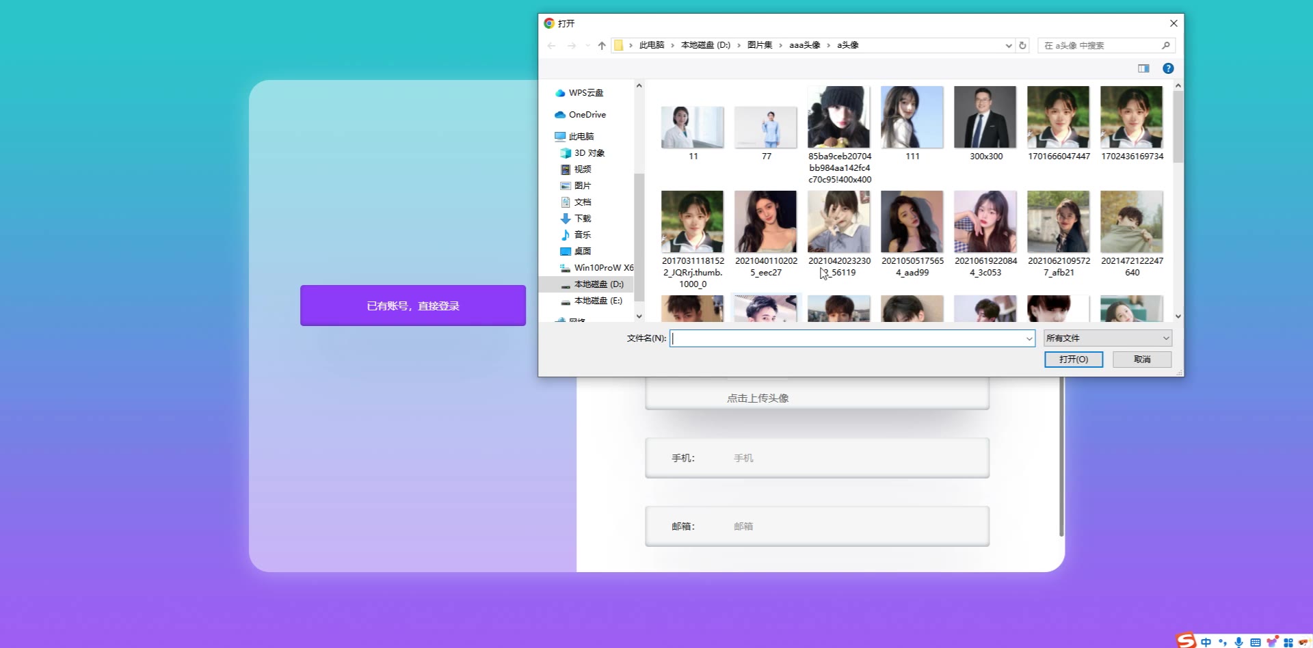1313x648 pixels.
Task: Open the file dialog help icon
Action: (1168, 68)
